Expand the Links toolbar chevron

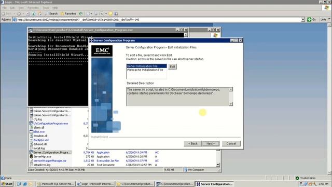[329, 19]
